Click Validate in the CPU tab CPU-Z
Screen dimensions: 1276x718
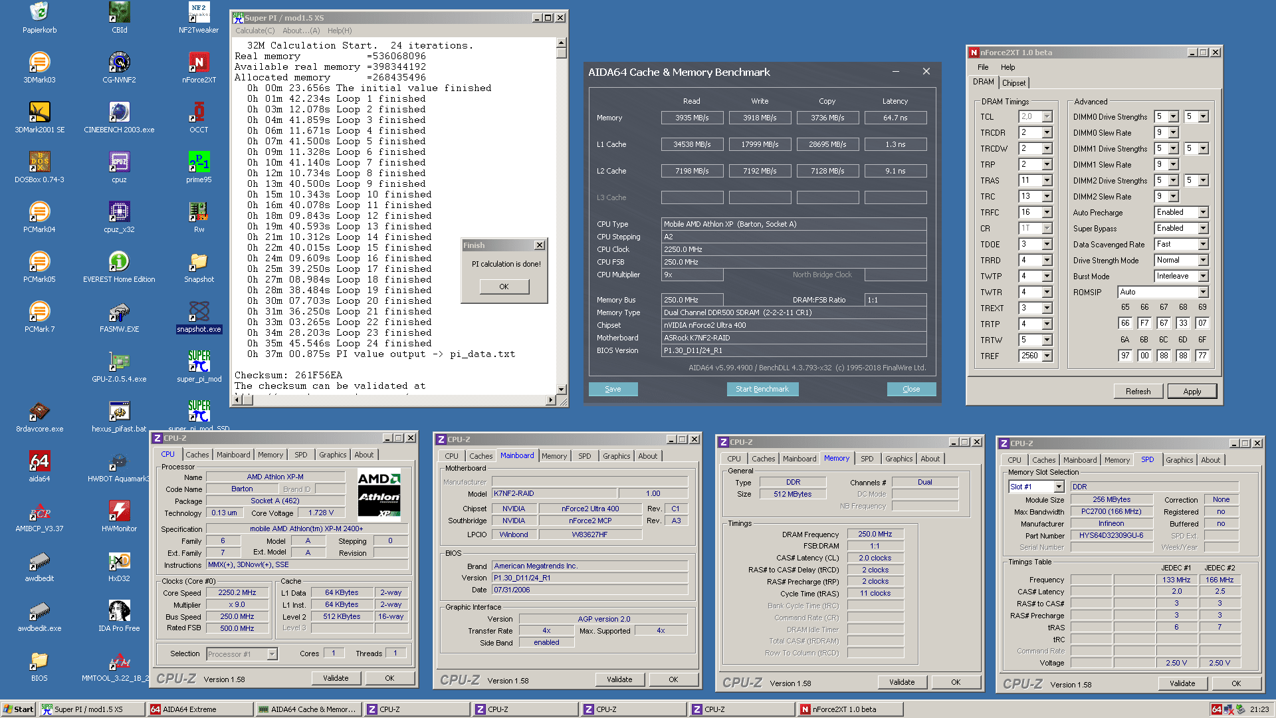(x=336, y=678)
